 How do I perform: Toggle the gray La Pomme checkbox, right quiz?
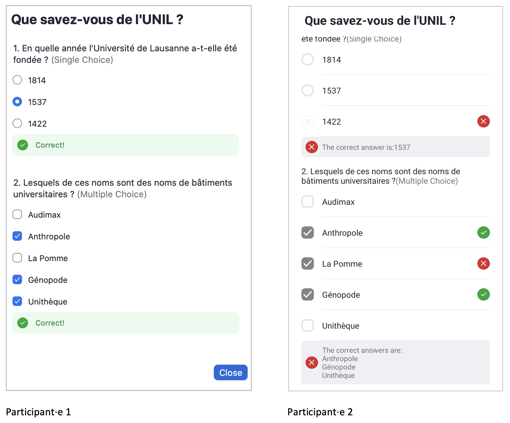pyautogui.click(x=307, y=263)
